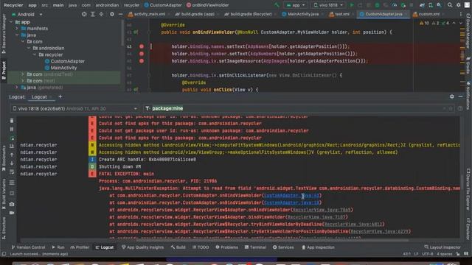Expand all in Project panel
Viewport: 472px width, 265px height.
[93, 14]
